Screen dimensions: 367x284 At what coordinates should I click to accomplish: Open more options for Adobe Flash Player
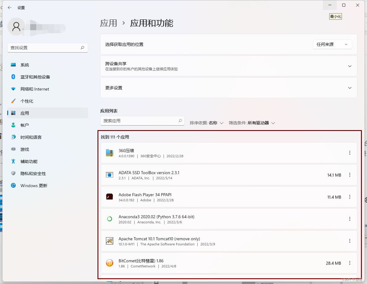click(350, 197)
